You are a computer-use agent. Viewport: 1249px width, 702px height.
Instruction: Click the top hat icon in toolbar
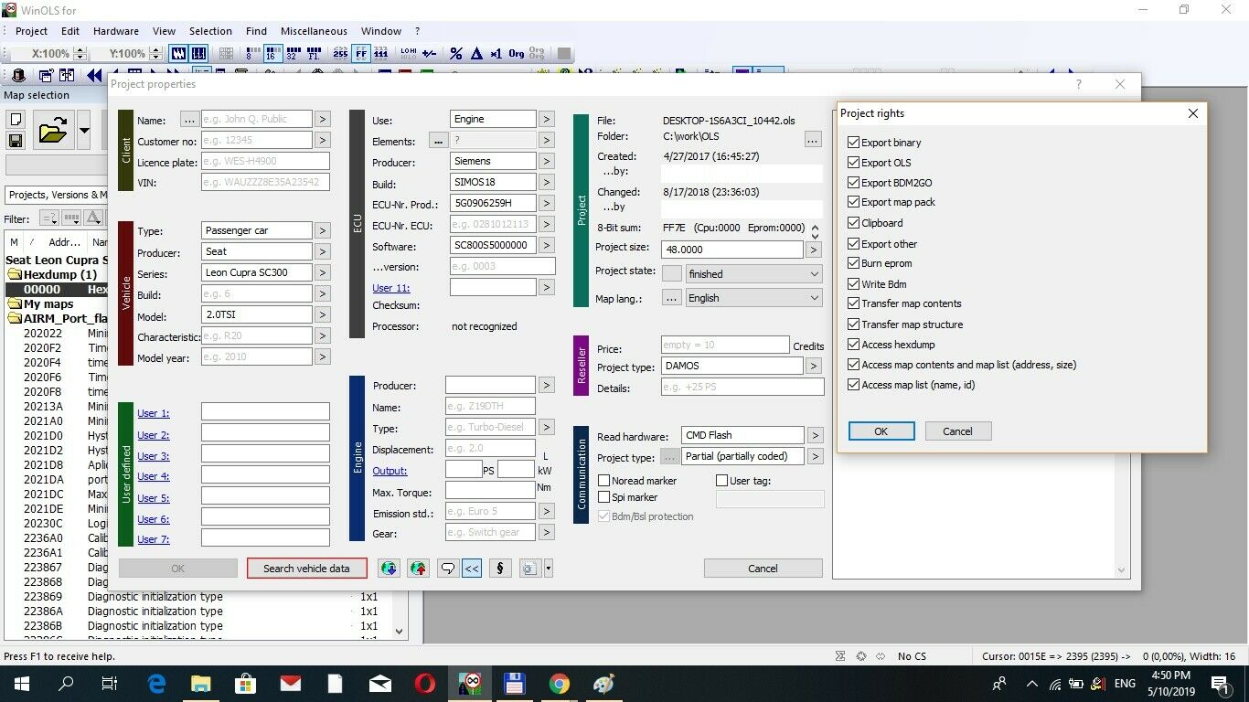tap(18, 76)
